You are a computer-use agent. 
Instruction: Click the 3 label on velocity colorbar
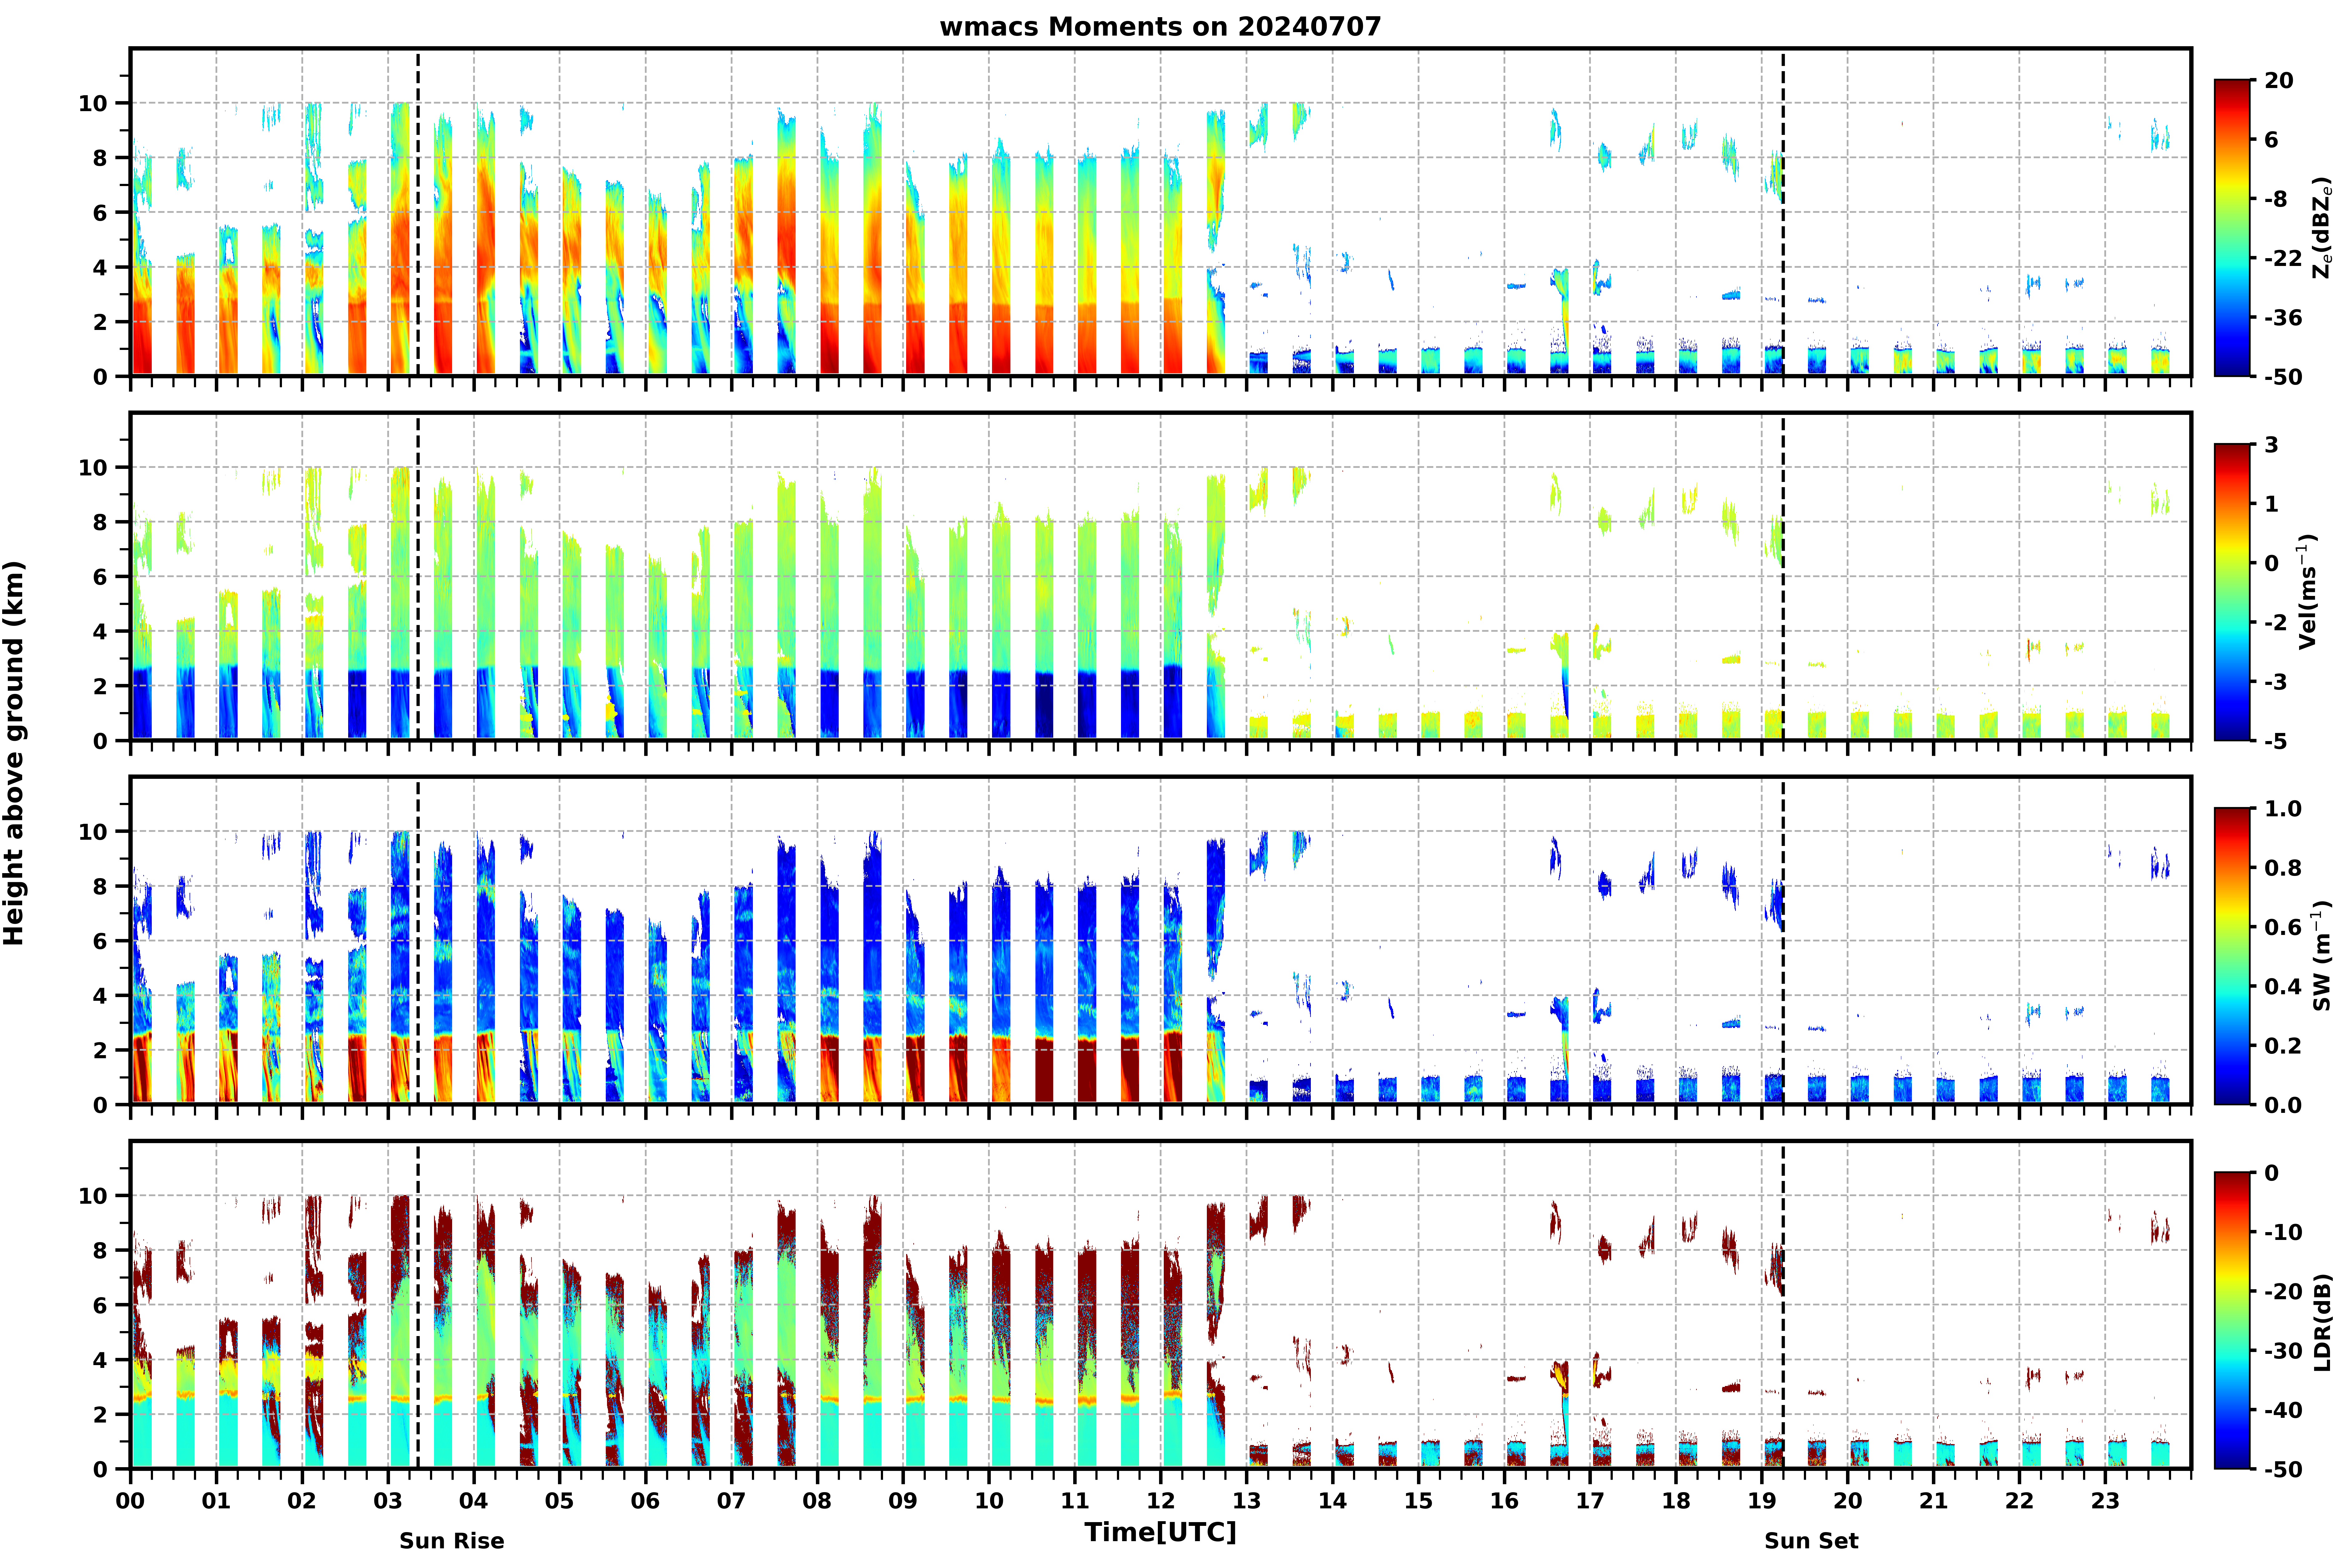click(x=2271, y=444)
